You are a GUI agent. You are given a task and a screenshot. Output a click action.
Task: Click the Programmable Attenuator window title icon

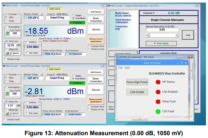pyautogui.click(x=109, y=6)
